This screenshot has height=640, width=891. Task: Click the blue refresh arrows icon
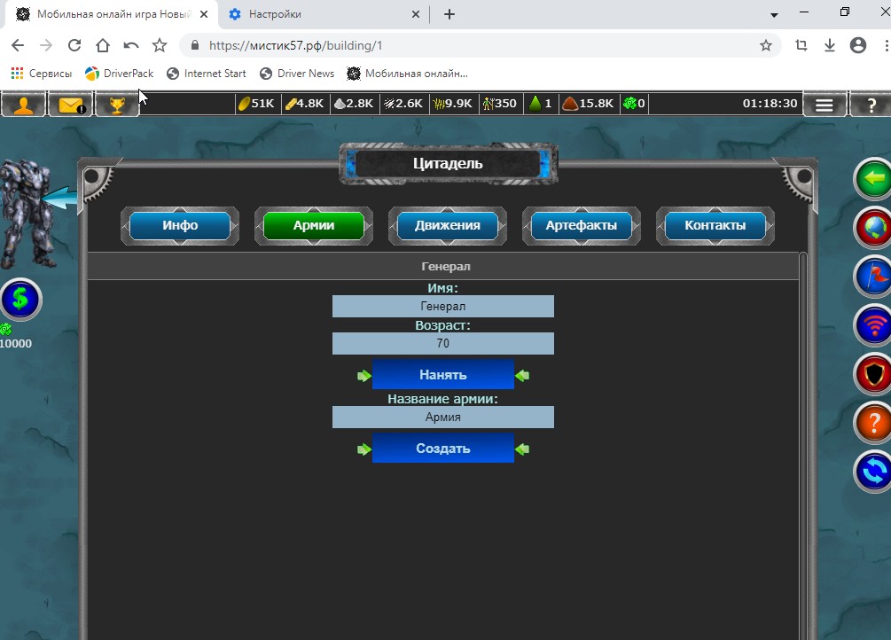click(x=873, y=471)
